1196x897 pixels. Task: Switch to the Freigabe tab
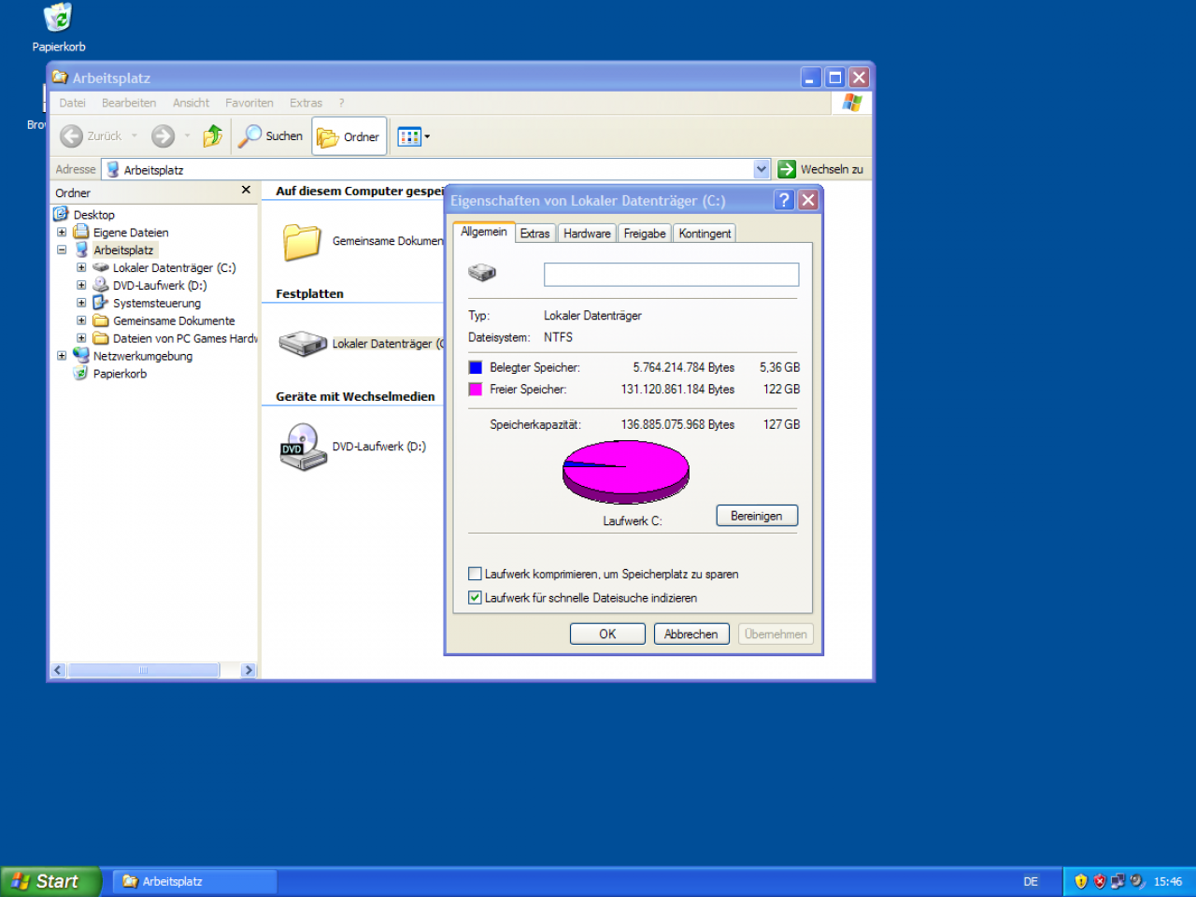[x=645, y=234]
